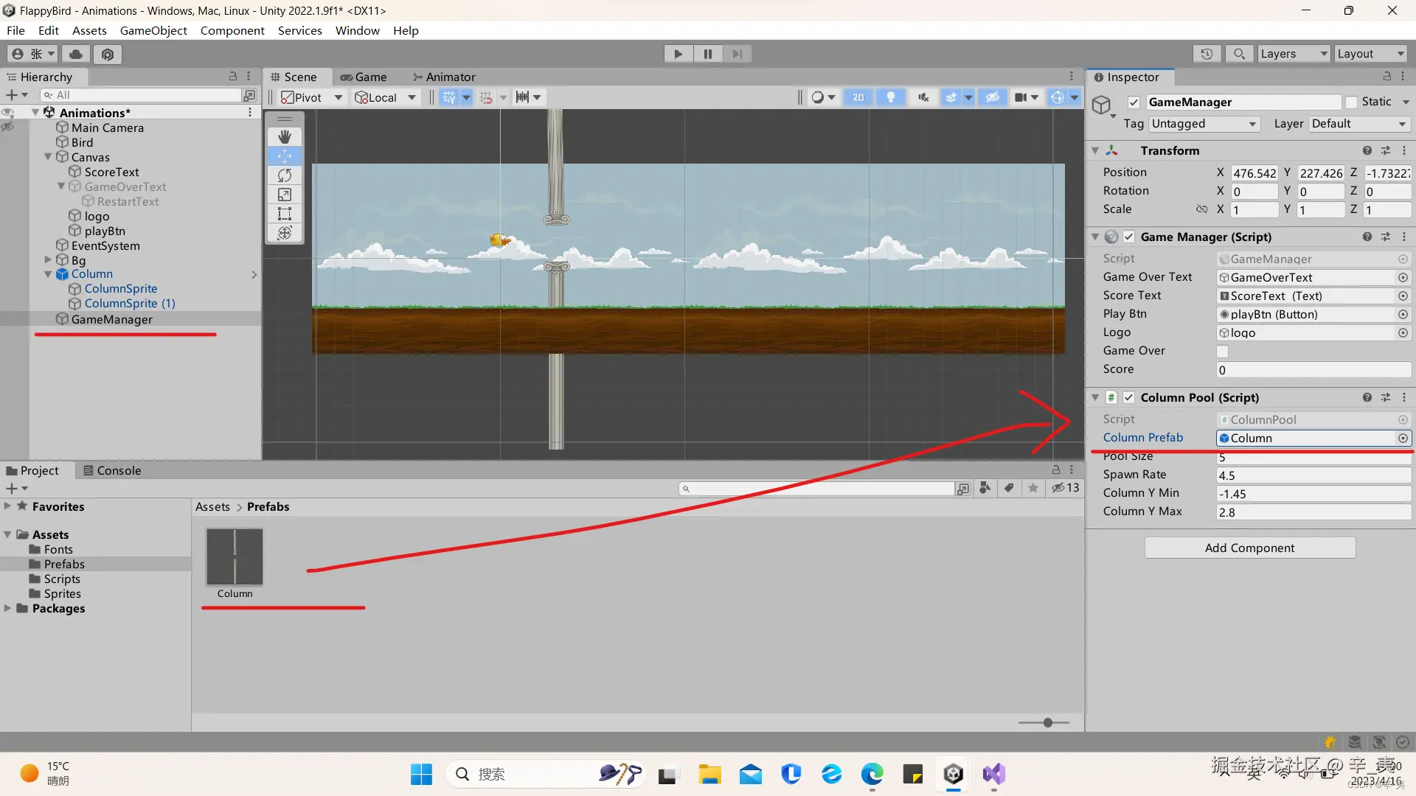Toggle 2D scene view mode
Viewport: 1416px width, 796px height.
(858, 97)
